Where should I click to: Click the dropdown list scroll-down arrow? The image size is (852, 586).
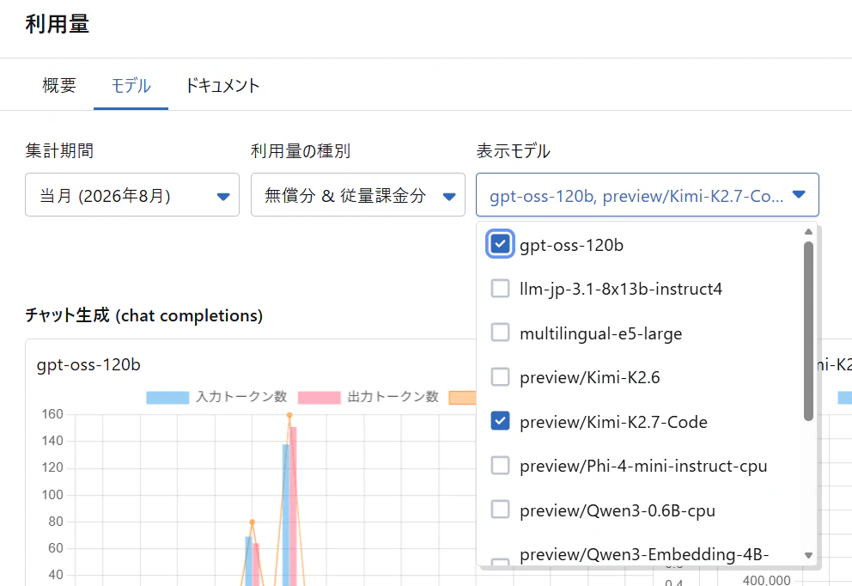(x=808, y=556)
